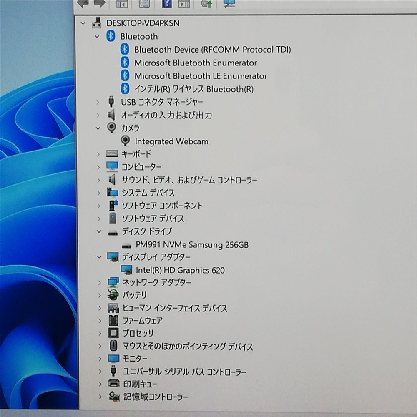Expand the オーディオの入力および出力 chevron
417x417 pixels.
click(98, 115)
